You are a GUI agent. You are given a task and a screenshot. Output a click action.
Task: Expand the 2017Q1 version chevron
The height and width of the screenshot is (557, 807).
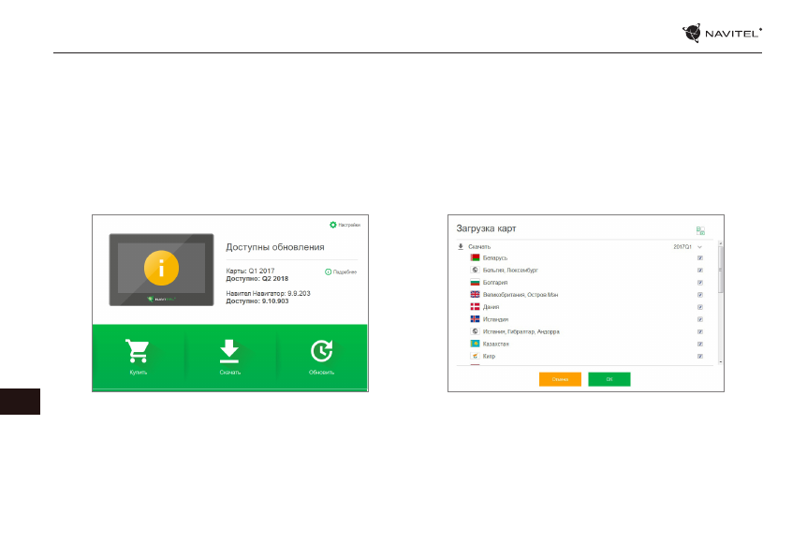[699, 246]
